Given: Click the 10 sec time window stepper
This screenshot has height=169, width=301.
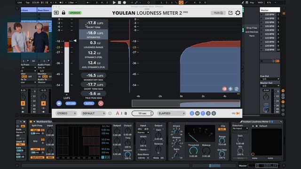Looking at the screenshot, I should click(x=143, y=114).
